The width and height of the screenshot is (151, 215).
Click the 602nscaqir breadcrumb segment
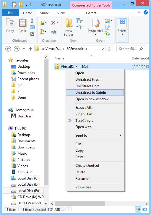(x=75, y=49)
